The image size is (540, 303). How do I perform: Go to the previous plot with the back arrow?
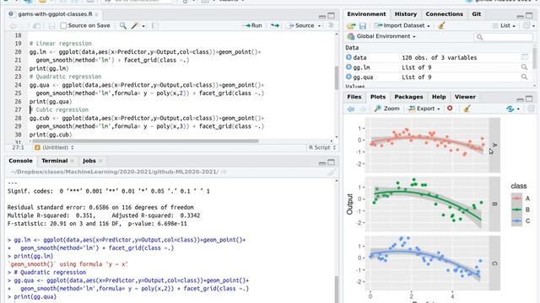tap(351, 109)
